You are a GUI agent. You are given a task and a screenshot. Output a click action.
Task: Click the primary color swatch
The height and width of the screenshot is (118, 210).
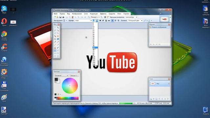click(56, 79)
